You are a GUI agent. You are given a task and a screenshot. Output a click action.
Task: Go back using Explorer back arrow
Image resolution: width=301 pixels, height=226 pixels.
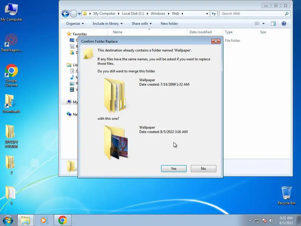click(x=65, y=14)
